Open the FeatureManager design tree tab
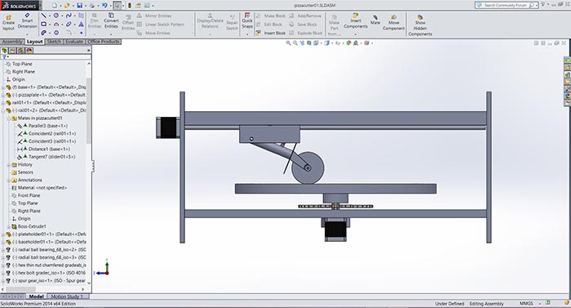Image resolution: width=571 pixels, height=308 pixels. (4, 51)
